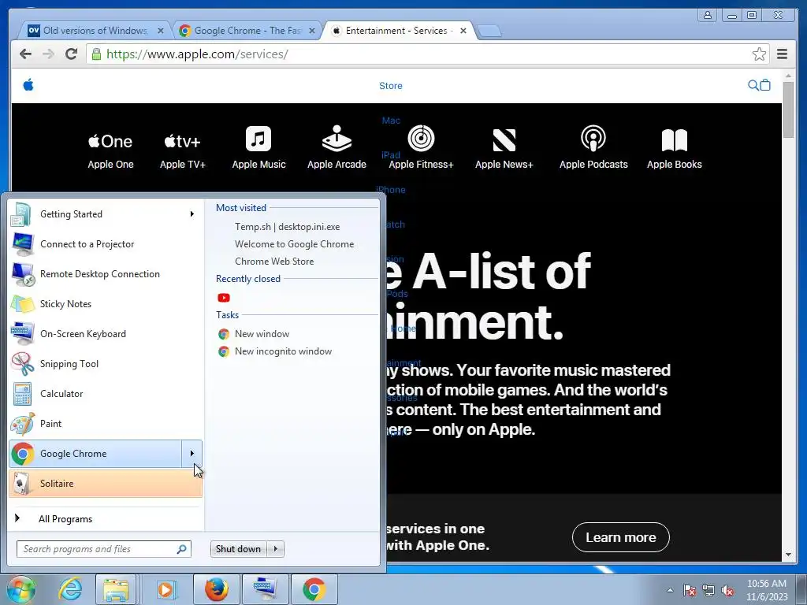Close the Old versions of Windows tab
The image size is (807, 605).
(161, 31)
